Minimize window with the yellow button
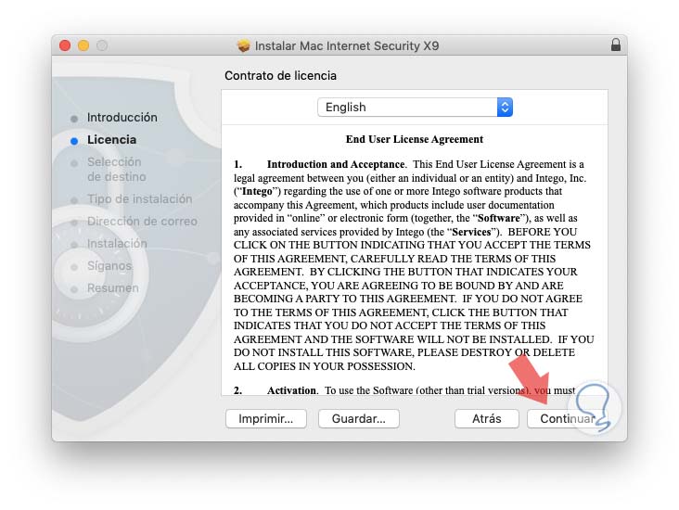Screen dimensions: 679x510 (x=83, y=45)
